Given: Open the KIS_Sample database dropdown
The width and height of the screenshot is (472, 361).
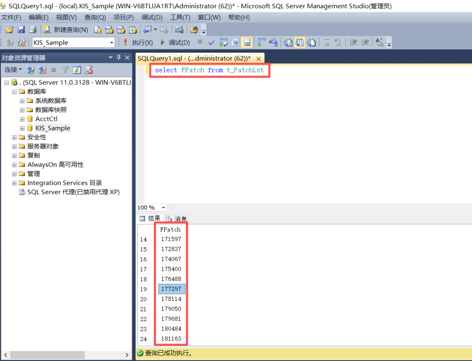Looking at the screenshot, I should [x=112, y=42].
